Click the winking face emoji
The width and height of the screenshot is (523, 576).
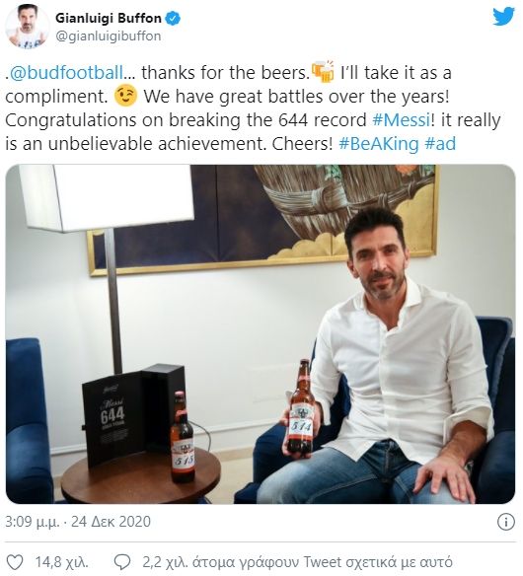[x=125, y=96]
